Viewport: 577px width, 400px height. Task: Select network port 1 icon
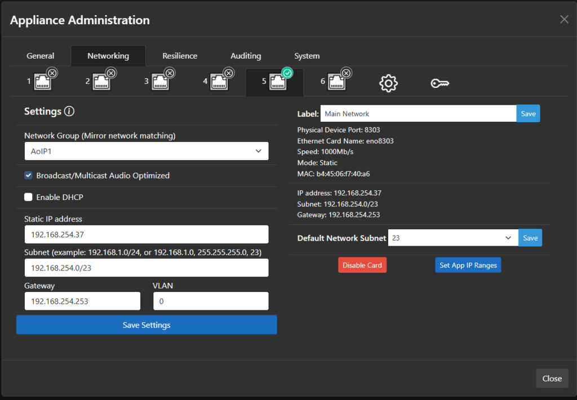[42, 82]
